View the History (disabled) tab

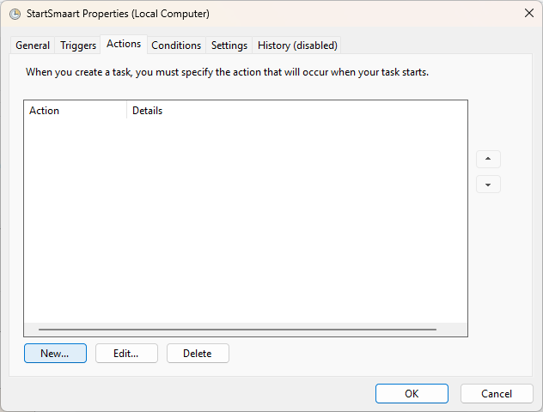click(297, 45)
